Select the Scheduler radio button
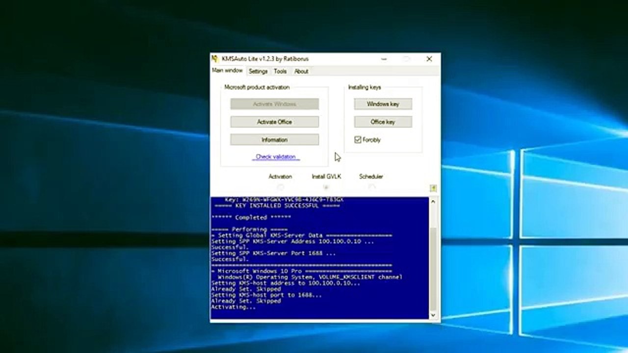Viewport: 628px width, 353px height. click(x=371, y=187)
